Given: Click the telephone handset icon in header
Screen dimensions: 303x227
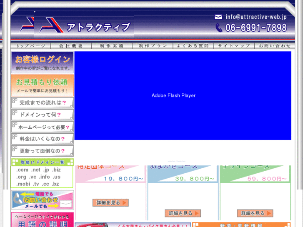Looking at the screenshot, I should pyautogui.click(x=219, y=27).
